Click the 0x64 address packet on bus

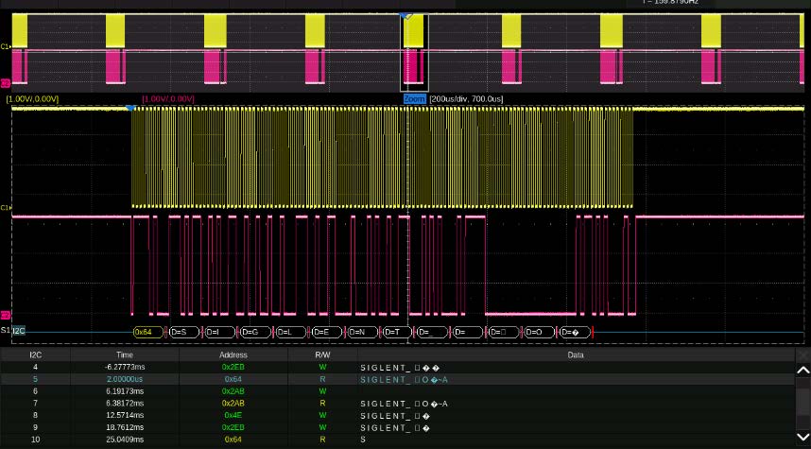point(148,332)
